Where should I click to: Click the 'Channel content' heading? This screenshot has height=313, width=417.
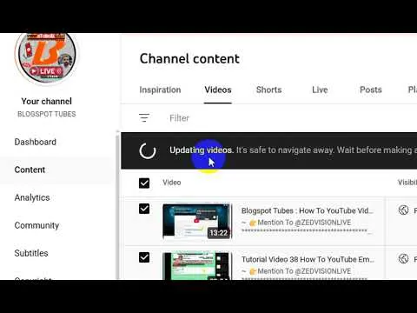click(189, 58)
